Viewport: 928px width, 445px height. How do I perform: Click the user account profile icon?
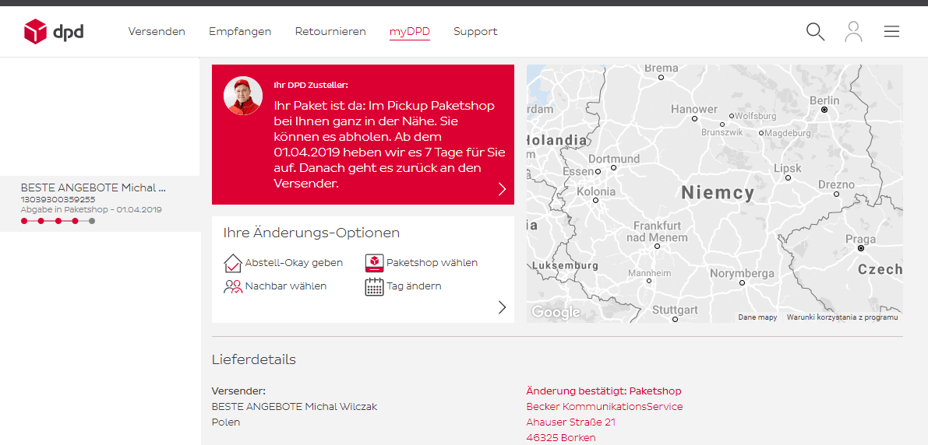click(x=853, y=32)
